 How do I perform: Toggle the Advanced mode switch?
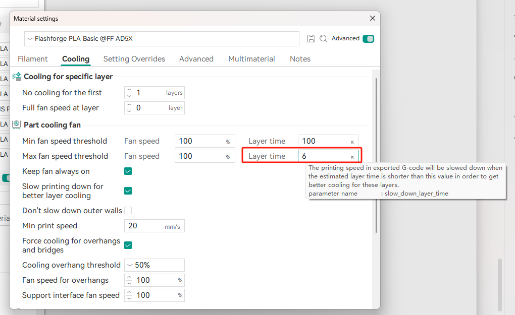pos(368,39)
